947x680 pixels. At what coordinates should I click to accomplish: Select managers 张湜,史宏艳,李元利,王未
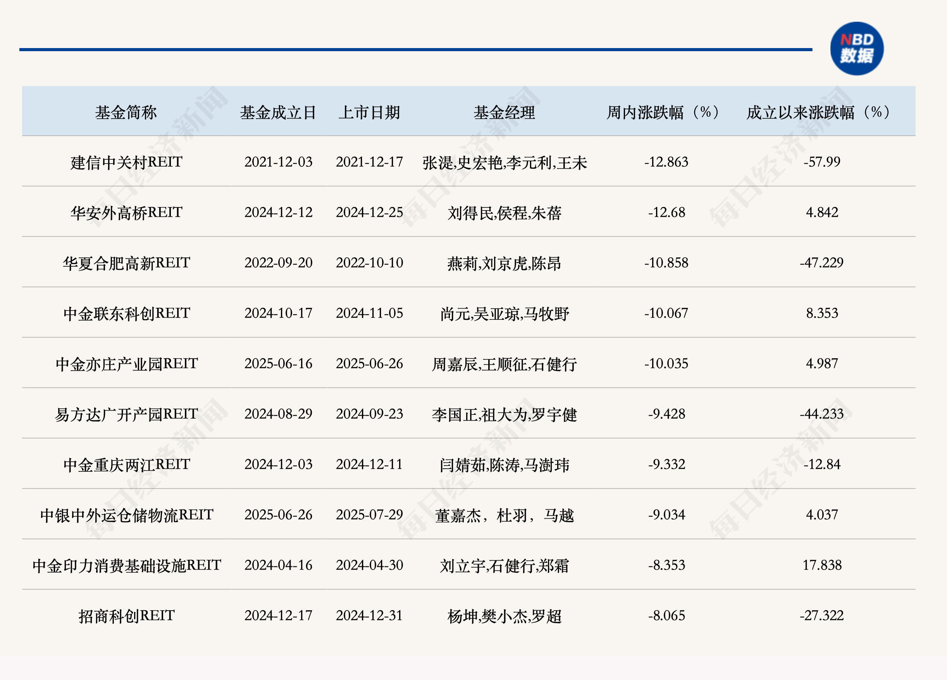pos(504,162)
